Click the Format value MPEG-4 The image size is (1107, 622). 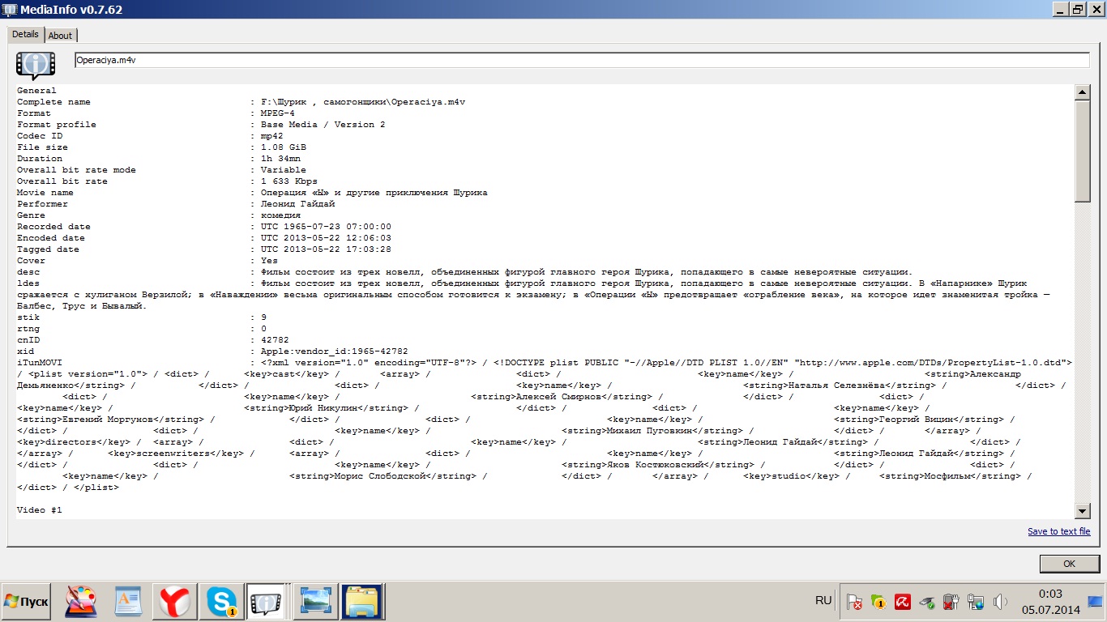[x=278, y=113]
